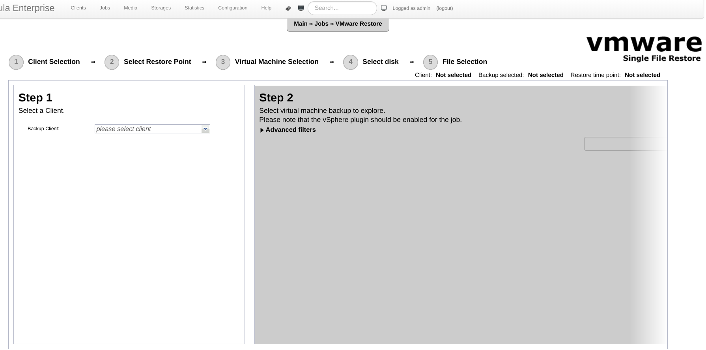706x350 pixels.
Task: Click the Enterprise brand title link
Action: point(27,8)
